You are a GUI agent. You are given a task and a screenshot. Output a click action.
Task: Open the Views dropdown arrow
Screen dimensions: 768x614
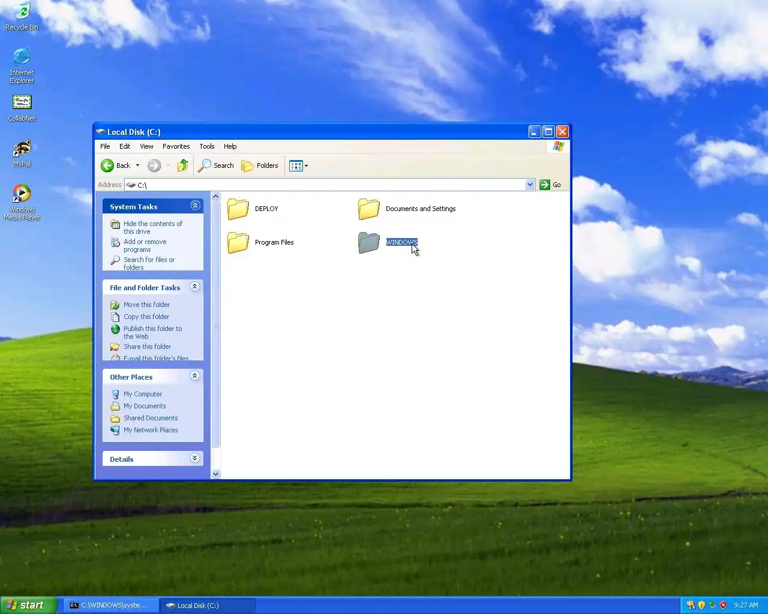[306, 165]
